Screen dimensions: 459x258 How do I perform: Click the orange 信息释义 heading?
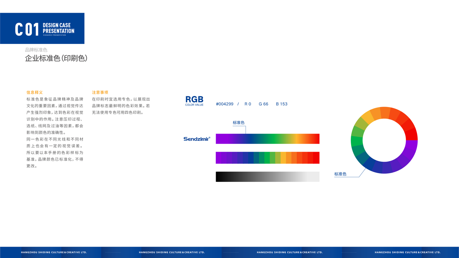tap(35, 92)
